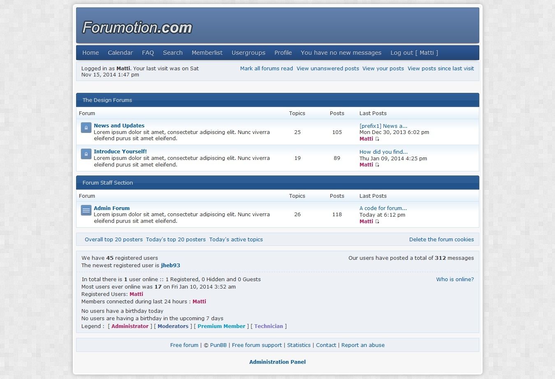
Task: Open the Contact footer link
Action: (x=326, y=345)
